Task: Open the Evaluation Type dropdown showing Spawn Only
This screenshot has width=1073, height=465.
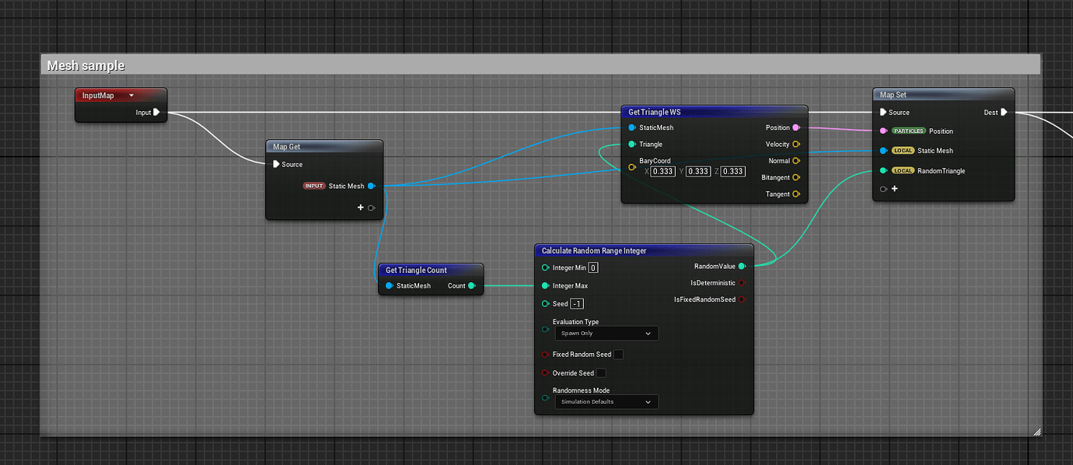Action: tap(606, 333)
